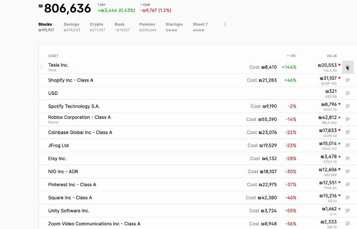Switch to the Savings tab
This screenshot has width=357, height=229.
[x=72, y=27]
